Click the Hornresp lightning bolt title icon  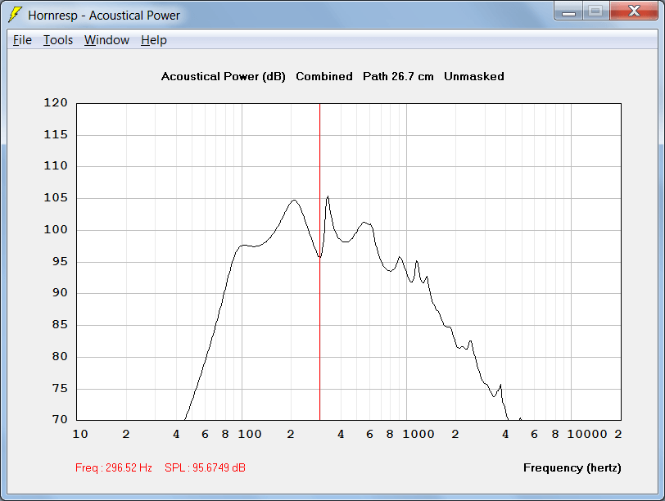pyautogui.click(x=15, y=15)
